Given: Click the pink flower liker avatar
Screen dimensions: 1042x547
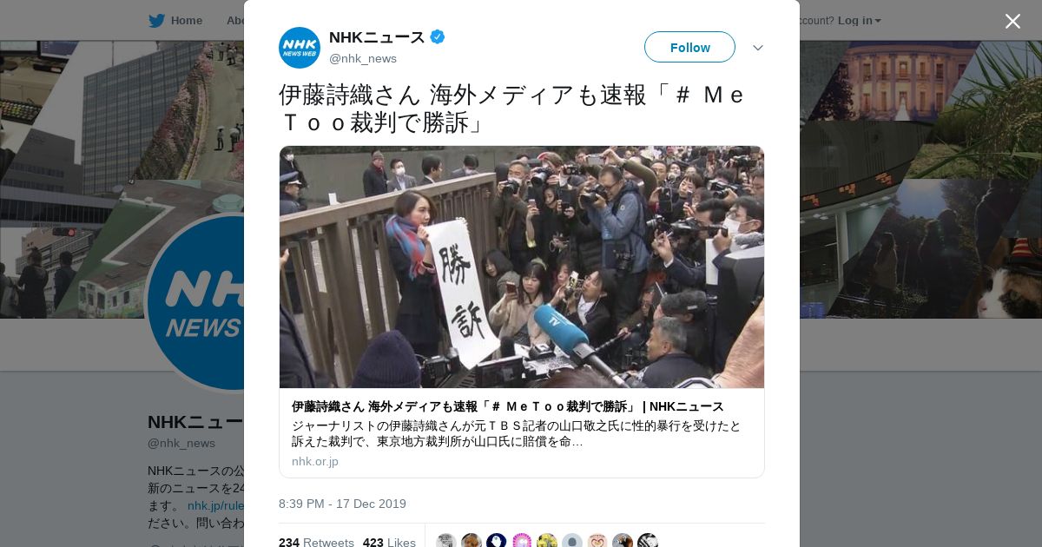Looking at the screenshot, I should (522, 542).
